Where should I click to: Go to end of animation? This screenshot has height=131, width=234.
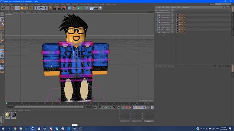(x=118, y=107)
